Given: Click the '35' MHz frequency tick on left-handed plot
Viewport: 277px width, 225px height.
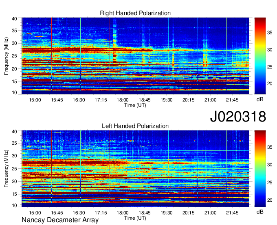Looking at the screenshot, I should pos(15,143).
